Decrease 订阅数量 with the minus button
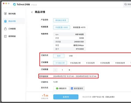 pyautogui.click(x=55, y=70)
